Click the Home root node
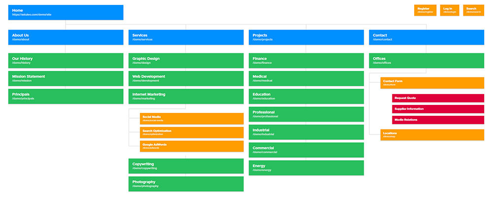Screen dimensions: 493x201 [x=66, y=12]
